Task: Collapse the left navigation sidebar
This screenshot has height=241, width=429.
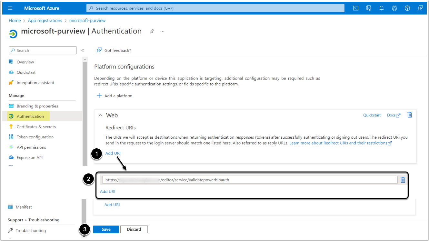Action: click(83, 51)
